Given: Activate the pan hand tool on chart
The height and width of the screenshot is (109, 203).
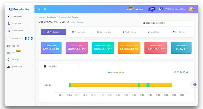Looking at the screenshot, I should tap(184, 72).
